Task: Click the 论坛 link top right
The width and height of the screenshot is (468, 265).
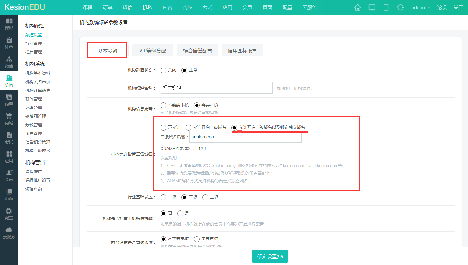Action: (442, 7)
